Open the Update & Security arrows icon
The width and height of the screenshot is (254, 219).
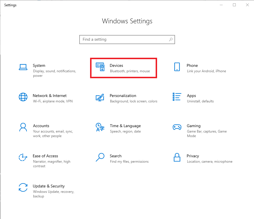[23, 187]
